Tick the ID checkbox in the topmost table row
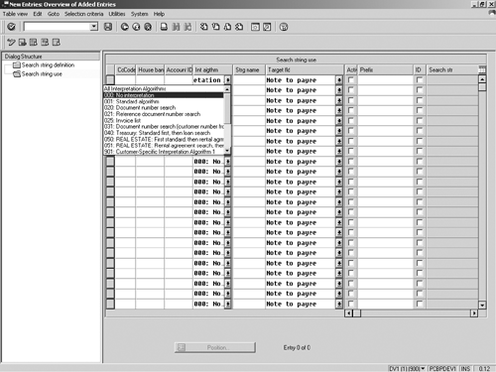This screenshot has height=372, width=496. tap(420, 79)
